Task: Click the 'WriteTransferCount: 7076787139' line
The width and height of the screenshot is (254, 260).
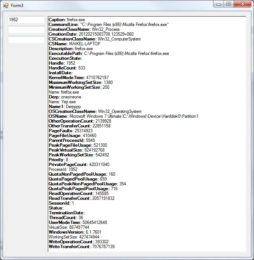Action: (82, 246)
